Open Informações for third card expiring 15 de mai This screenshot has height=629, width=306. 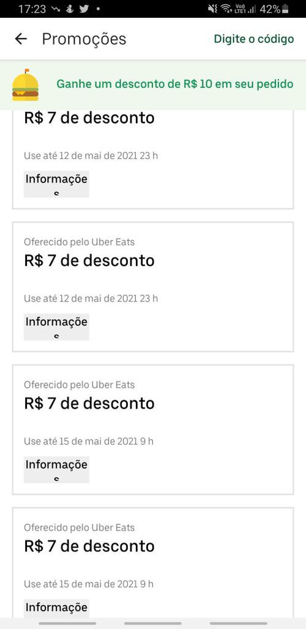(56, 470)
